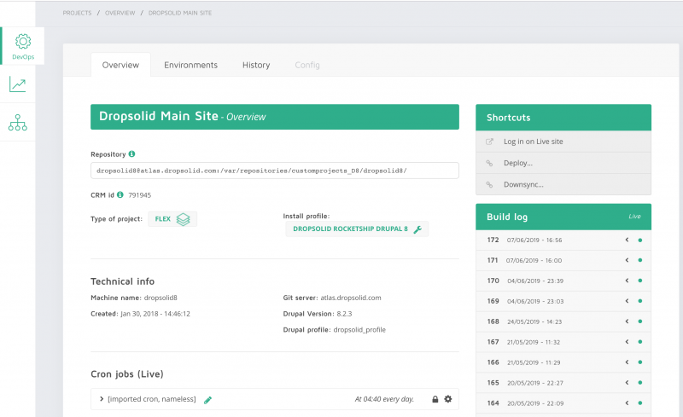Click the link icon beside Downsync

point(489,184)
